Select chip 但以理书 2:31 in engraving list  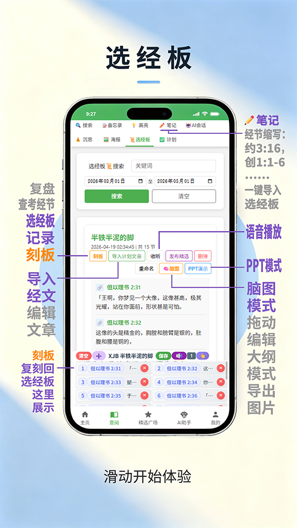click(x=106, y=369)
